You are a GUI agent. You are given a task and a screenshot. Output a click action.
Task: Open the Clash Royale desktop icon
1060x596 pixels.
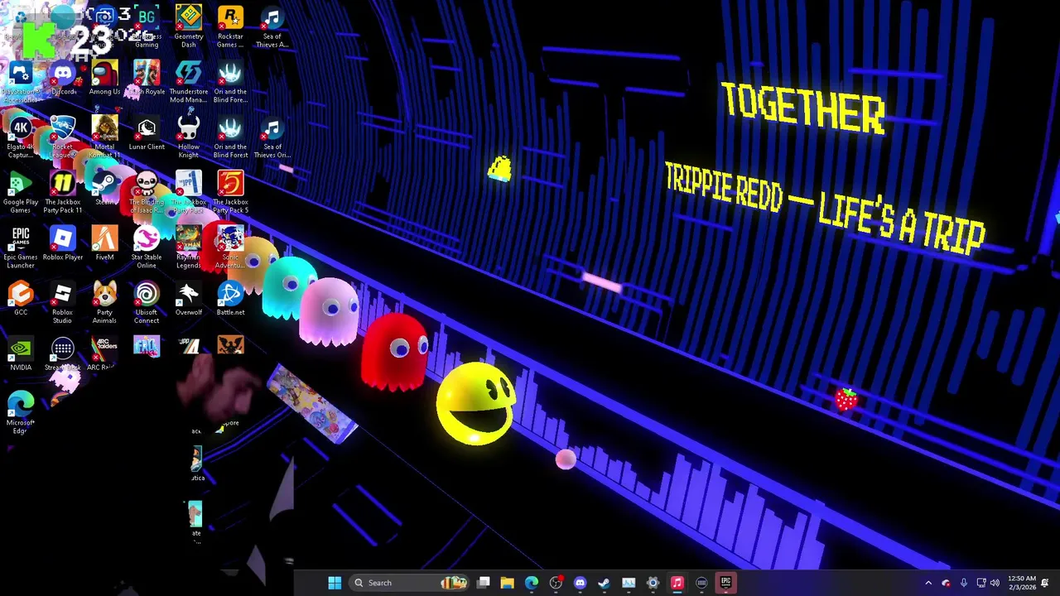(x=147, y=79)
